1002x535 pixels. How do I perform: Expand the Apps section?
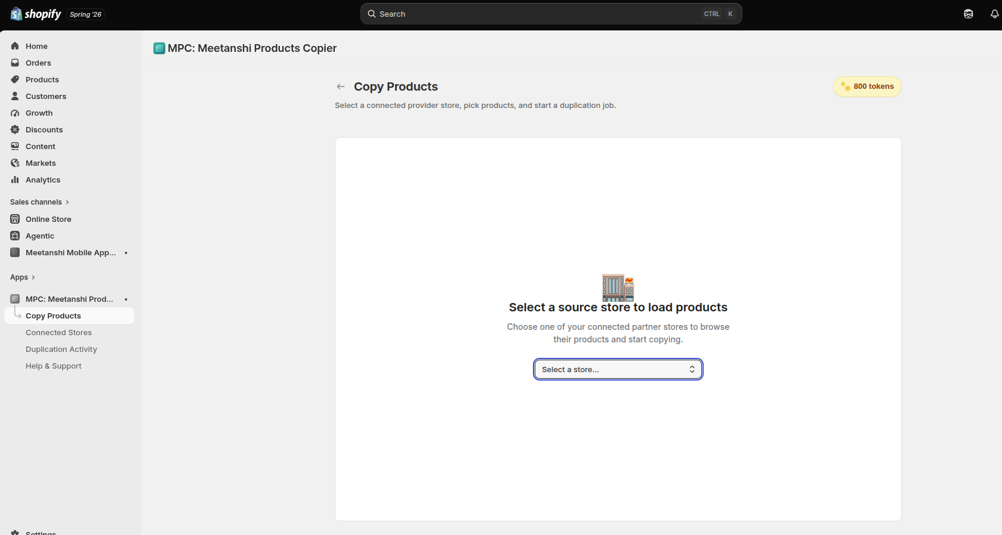pos(23,277)
